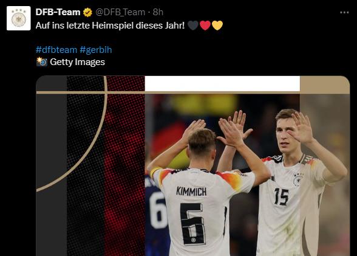The width and height of the screenshot is (357, 256).
Task: Click the large 6 on Kimmich's jersey
Action: tap(192, 224)
